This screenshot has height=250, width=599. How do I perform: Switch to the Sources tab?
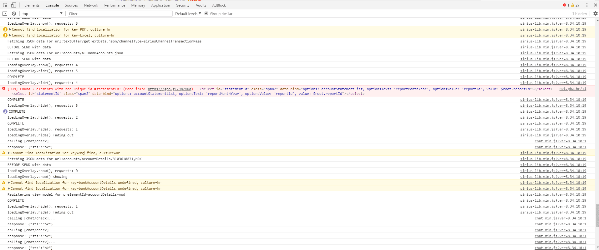pyautogui.click(x=71, y=5)
